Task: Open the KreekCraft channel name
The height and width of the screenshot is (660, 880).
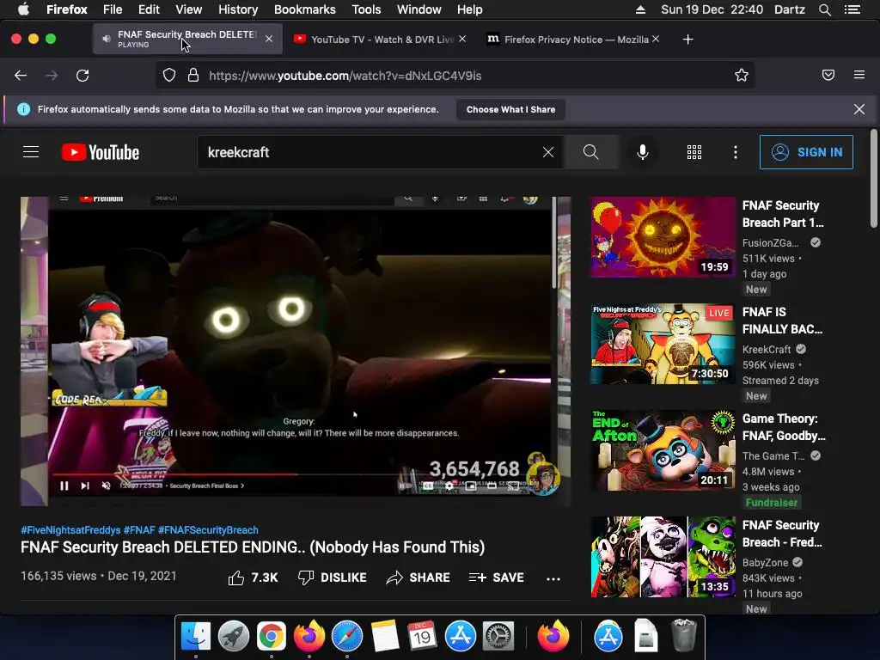Action: click(767, 349)
